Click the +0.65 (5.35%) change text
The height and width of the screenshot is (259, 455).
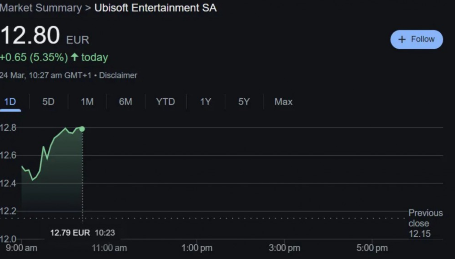tap(34, 57)
